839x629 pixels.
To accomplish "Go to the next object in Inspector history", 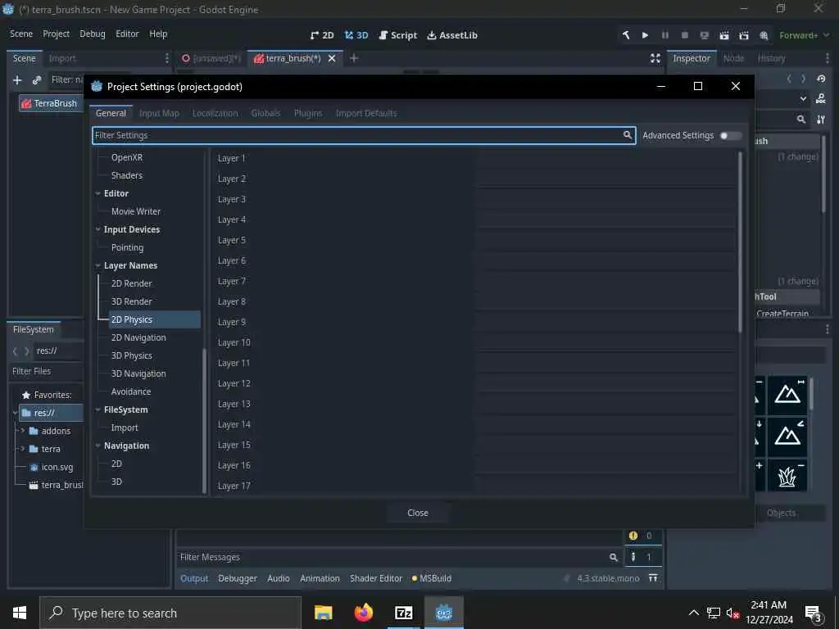I will (803, 79).
